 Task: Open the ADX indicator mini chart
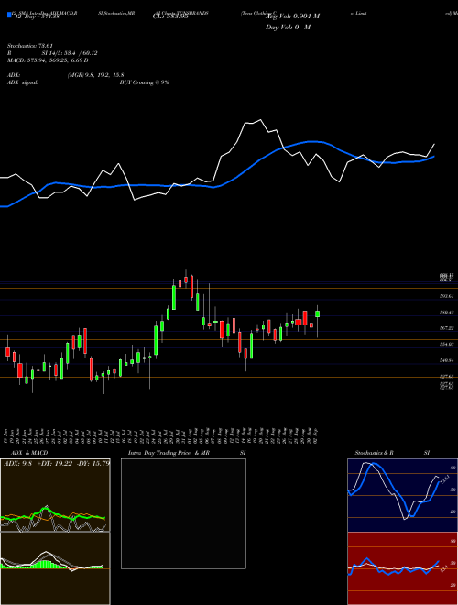[x=55, y=495]
